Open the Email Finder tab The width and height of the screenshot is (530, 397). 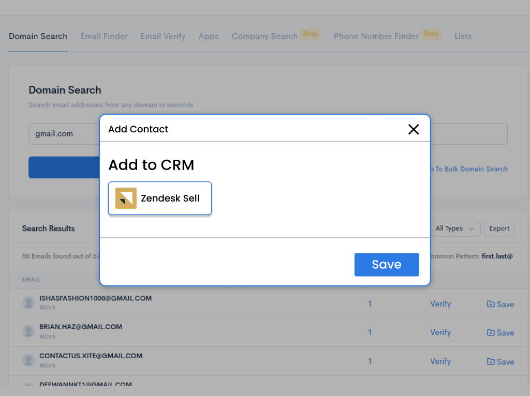(x=104, y=36)
